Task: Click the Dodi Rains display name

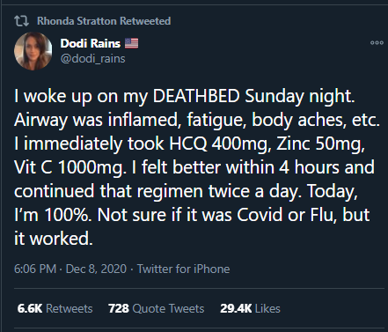Action: pyautogui.click(x=91, y=43)
